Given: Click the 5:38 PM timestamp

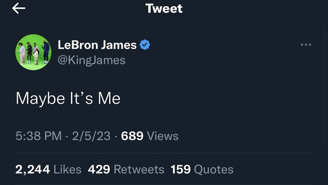Looking at the screenshot, I should coord(39,136).
